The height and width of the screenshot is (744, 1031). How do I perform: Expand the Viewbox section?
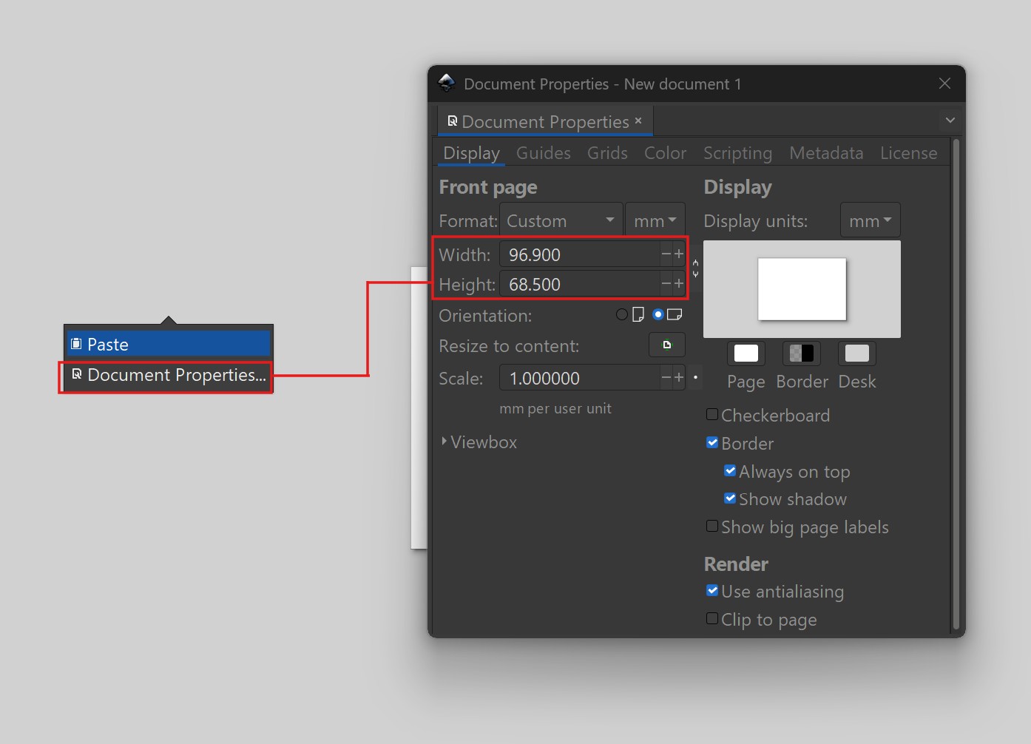[x=478, y=442]
